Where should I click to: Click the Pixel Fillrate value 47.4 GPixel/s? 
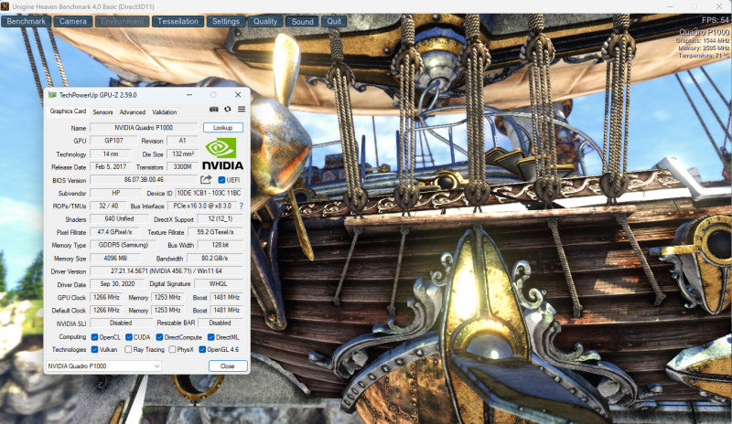(114, 232)
